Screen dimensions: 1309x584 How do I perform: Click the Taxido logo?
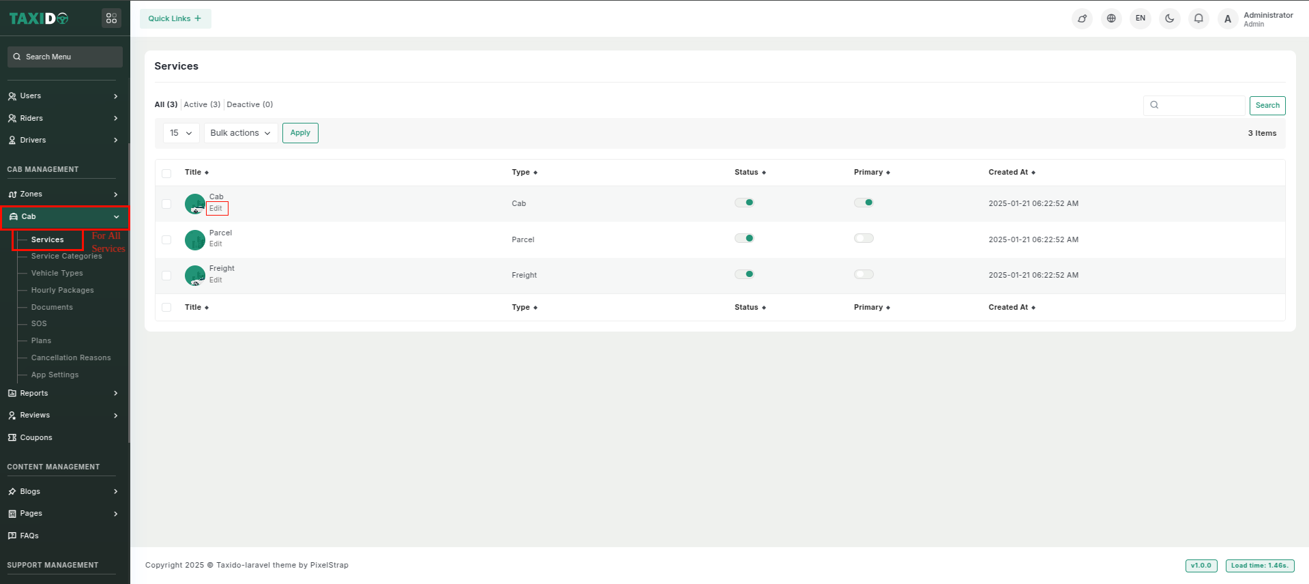click(x=39, y=18)
